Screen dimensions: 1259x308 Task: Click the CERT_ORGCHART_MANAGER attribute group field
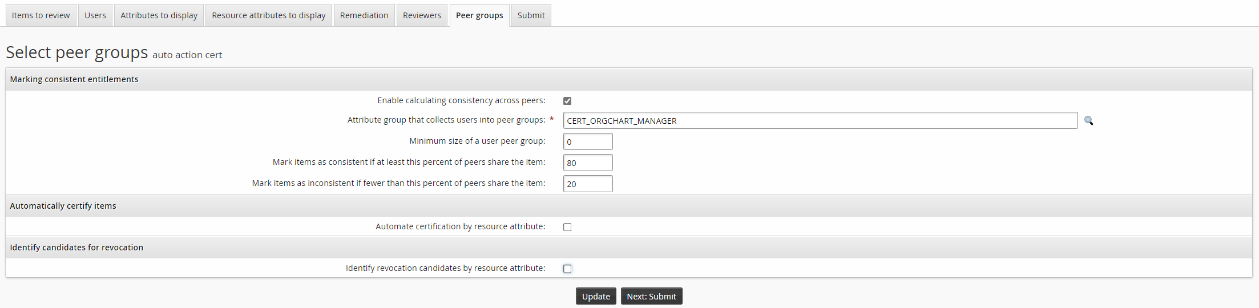coord(820,121)
